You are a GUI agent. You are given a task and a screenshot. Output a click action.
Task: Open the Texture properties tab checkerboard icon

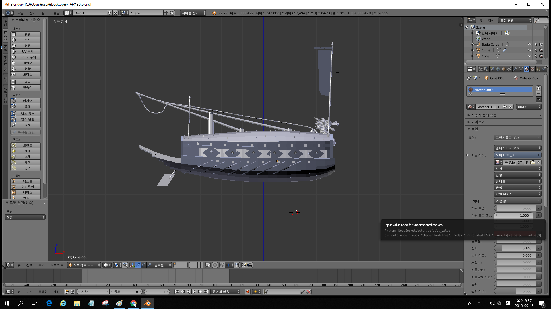(x=532, y=69)
